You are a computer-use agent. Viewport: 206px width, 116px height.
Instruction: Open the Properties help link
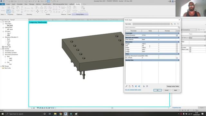click(177, 108)
